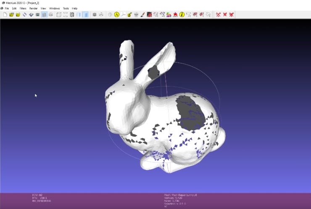Select the Z-painting brush tool
Image resolution: width=311 pixels, height=209 pixels.
142,14
